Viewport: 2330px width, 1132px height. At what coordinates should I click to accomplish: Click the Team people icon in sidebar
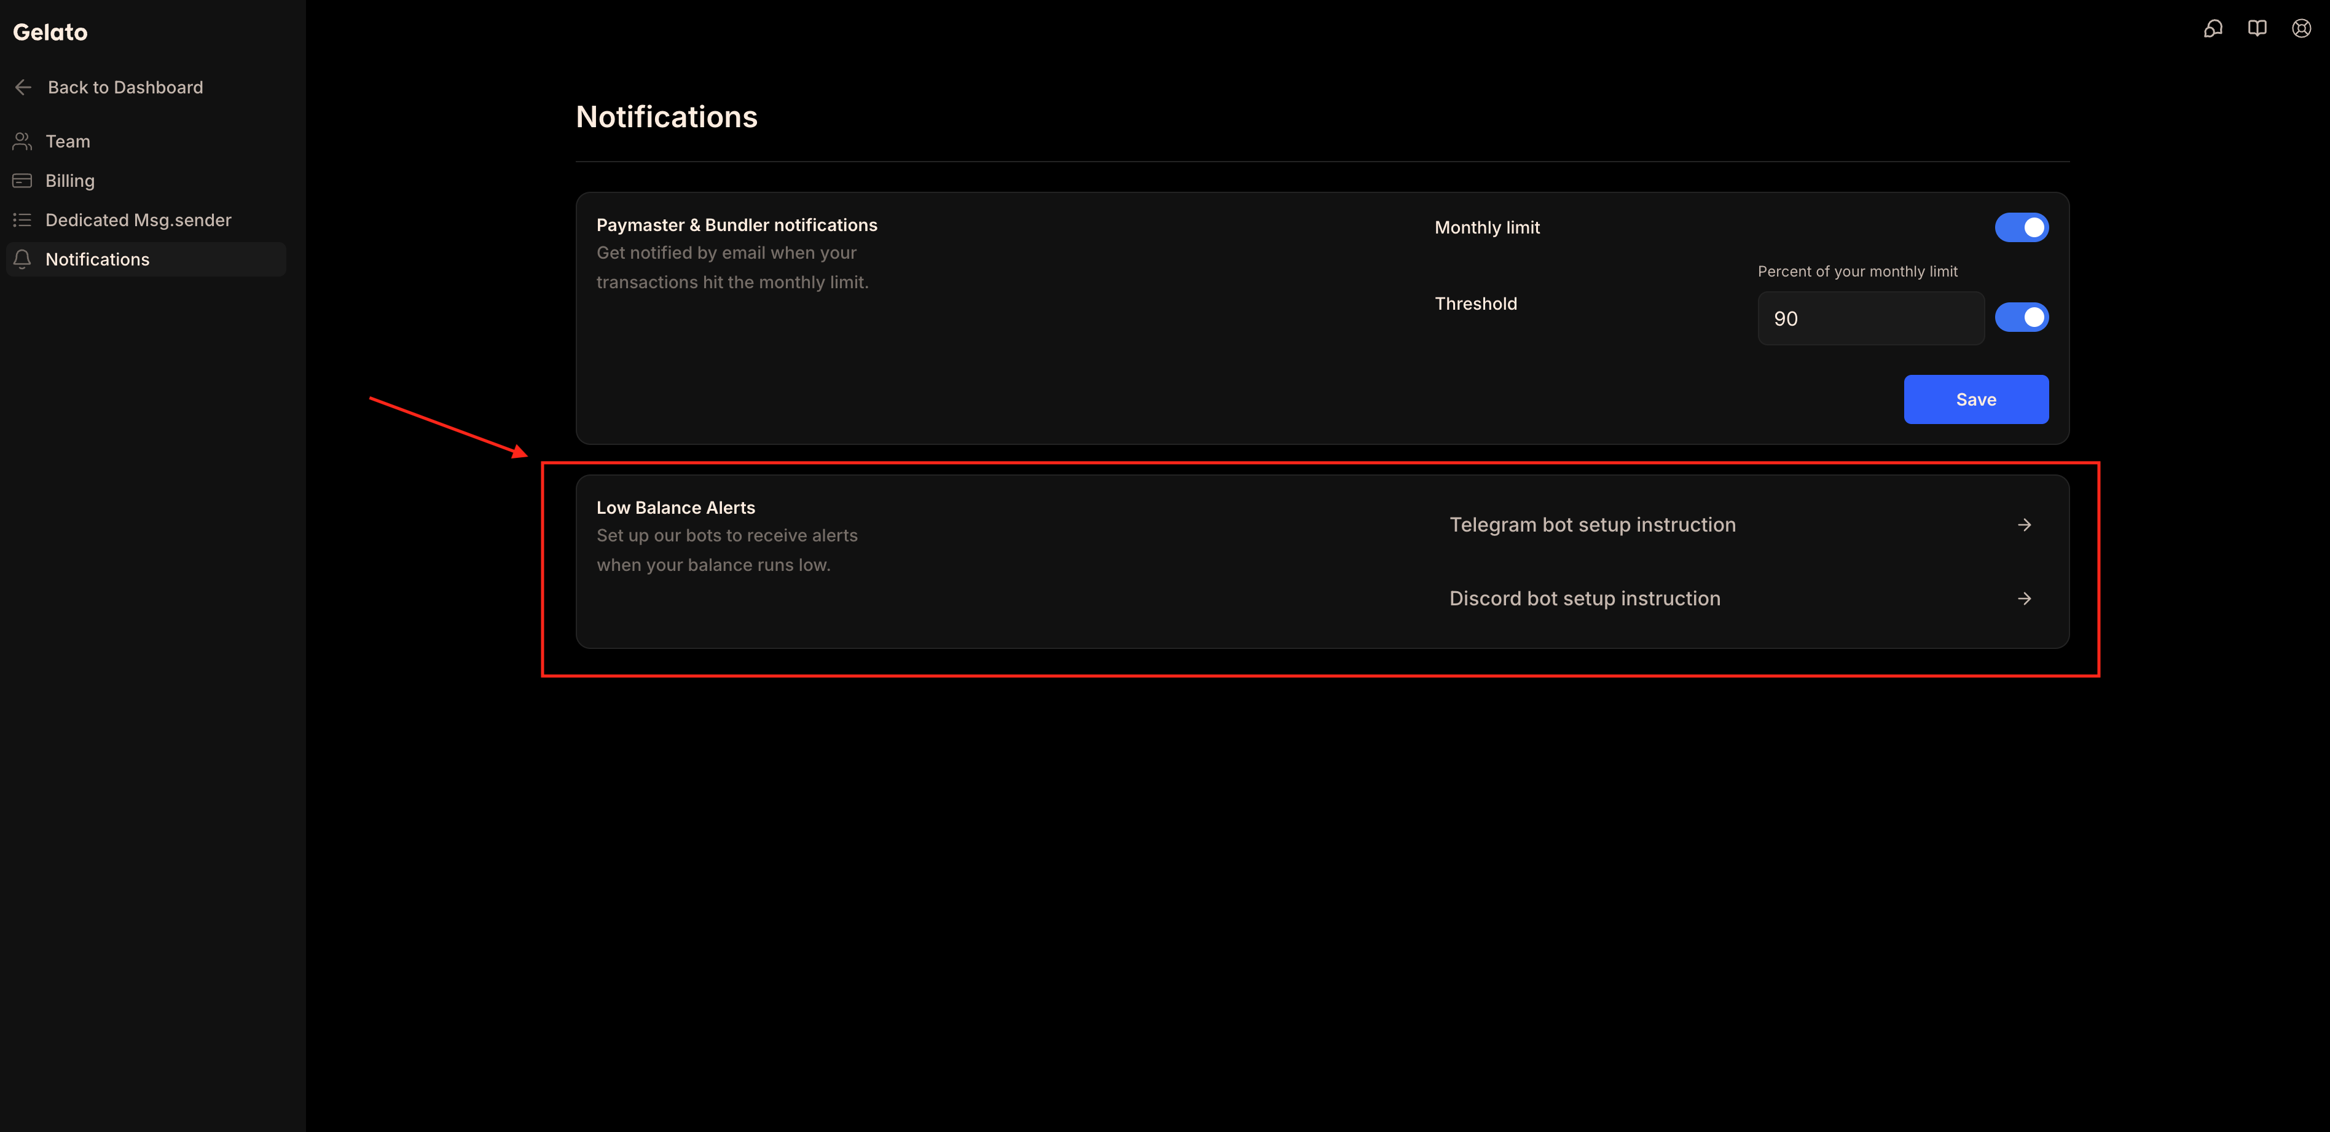click(x=23, y=141)
